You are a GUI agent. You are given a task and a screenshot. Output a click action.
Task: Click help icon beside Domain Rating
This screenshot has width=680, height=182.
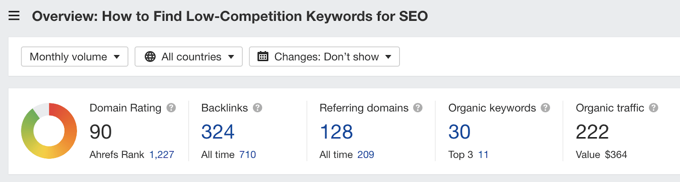click(171, 108)
